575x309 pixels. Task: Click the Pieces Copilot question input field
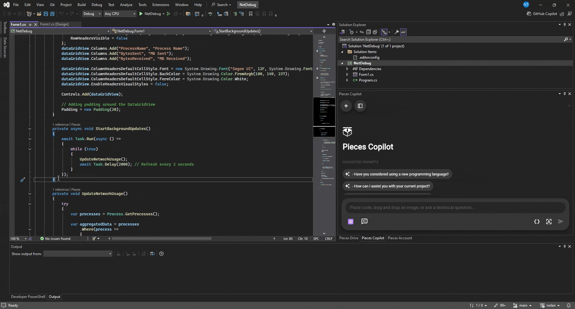point(455,207)
